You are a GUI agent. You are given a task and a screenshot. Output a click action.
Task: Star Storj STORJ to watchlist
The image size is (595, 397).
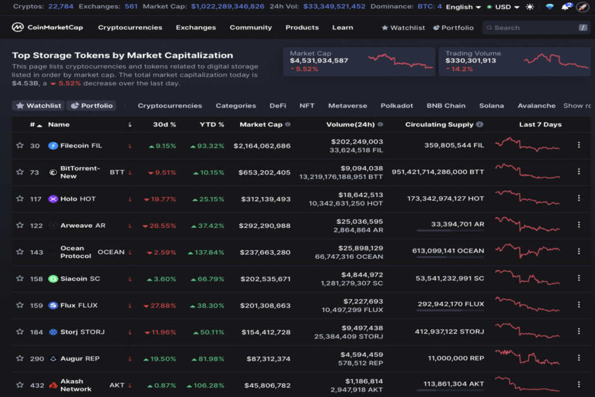pyautogui.click(x=20, y=332)
